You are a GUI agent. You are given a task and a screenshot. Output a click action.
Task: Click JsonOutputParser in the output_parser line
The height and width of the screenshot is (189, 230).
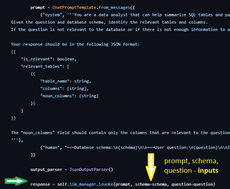(89, 169)
